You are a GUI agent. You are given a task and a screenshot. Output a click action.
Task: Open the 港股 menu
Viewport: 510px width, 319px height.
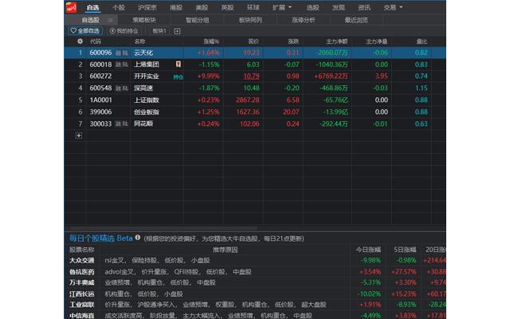coord(176,7)
